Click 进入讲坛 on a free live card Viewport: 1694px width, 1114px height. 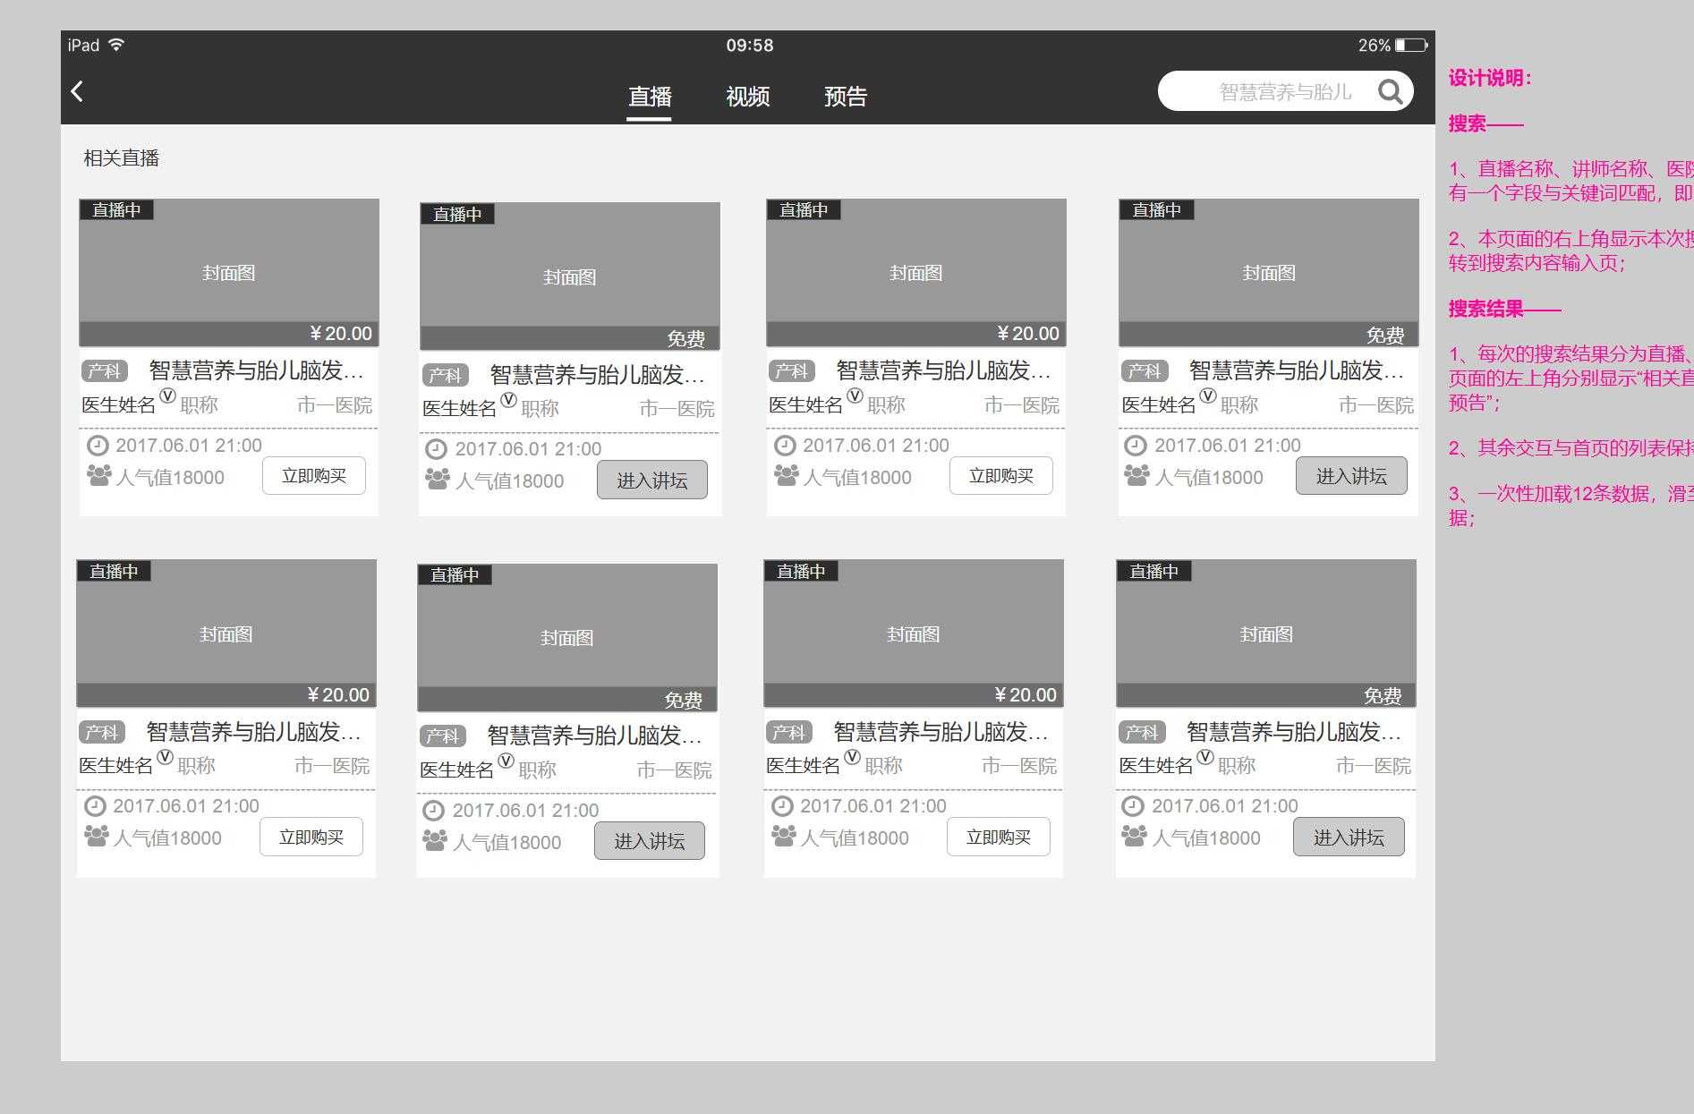click(x=651, y=480)
